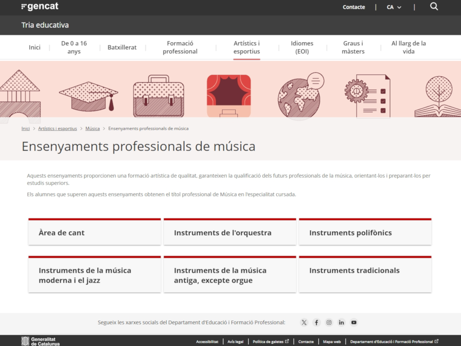Open the Batxillerat navigation section
Screen dimensions: 461x346
pyautogui.click(x=122, y=47)
